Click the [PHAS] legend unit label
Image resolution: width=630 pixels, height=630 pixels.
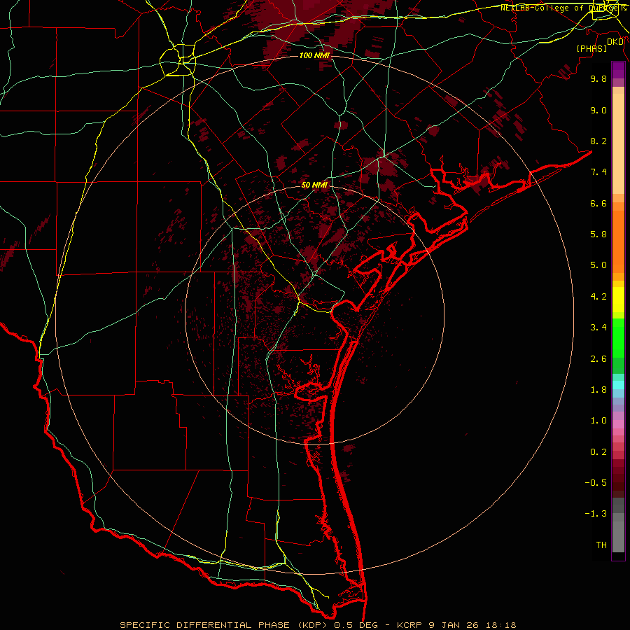click(591, 48)
